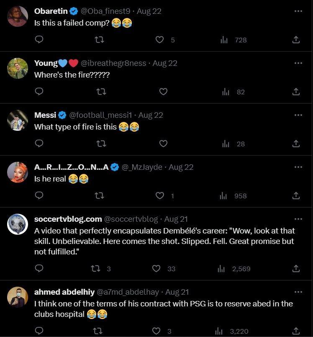Like Messi's "What type of fire" tweet

(163, 144)
